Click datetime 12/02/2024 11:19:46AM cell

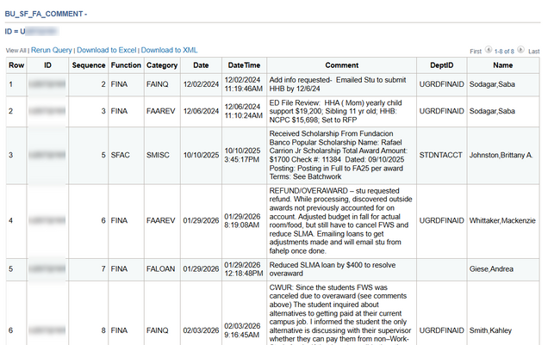click(244, 84)
